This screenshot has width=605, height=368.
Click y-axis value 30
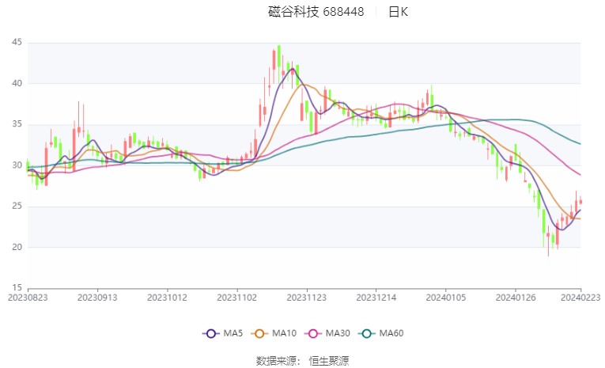17,165
